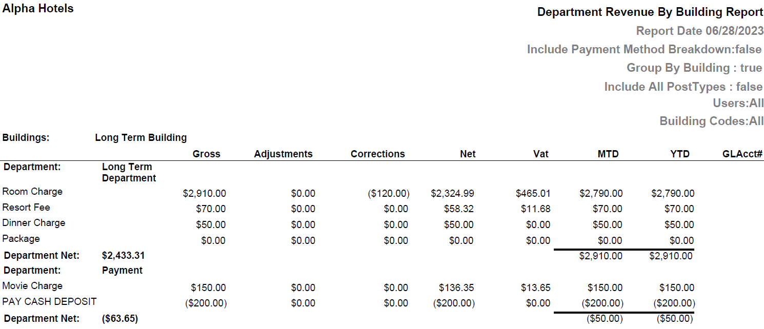Select the Group By Building true line

[694, 68]
